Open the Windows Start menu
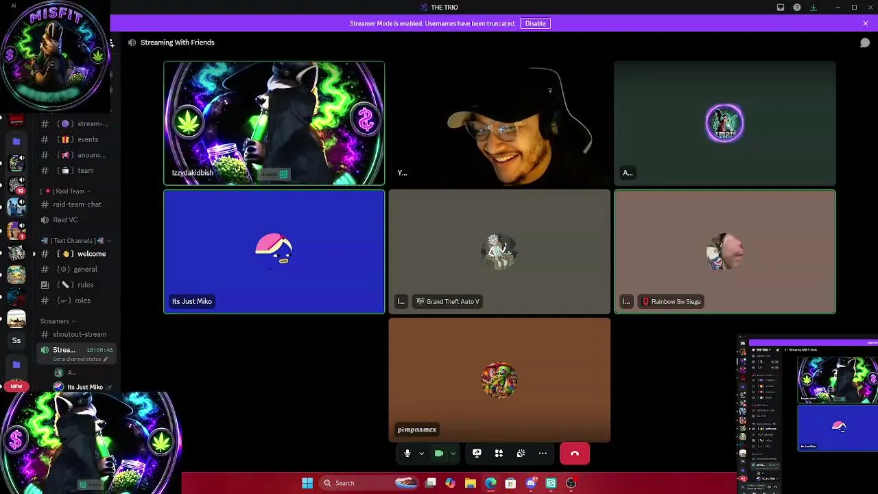878x494 pixels. pos(307,483)
